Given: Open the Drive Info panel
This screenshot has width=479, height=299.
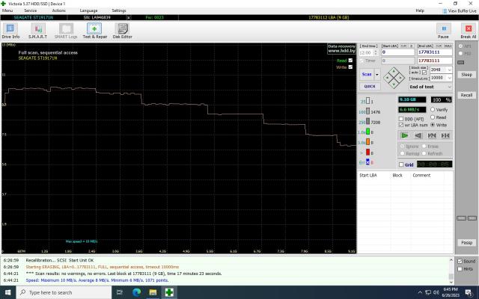Looking at the screenshot, I should [x=10, y=31].
